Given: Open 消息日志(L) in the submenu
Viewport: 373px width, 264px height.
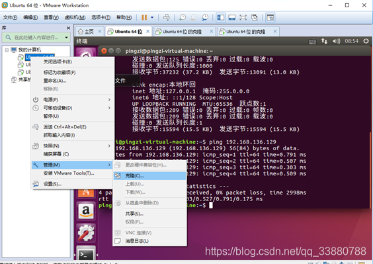Looking at the screenshot, I should (149, 241).
